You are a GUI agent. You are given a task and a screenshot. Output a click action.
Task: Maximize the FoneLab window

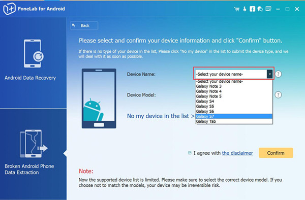click(287, 9)
